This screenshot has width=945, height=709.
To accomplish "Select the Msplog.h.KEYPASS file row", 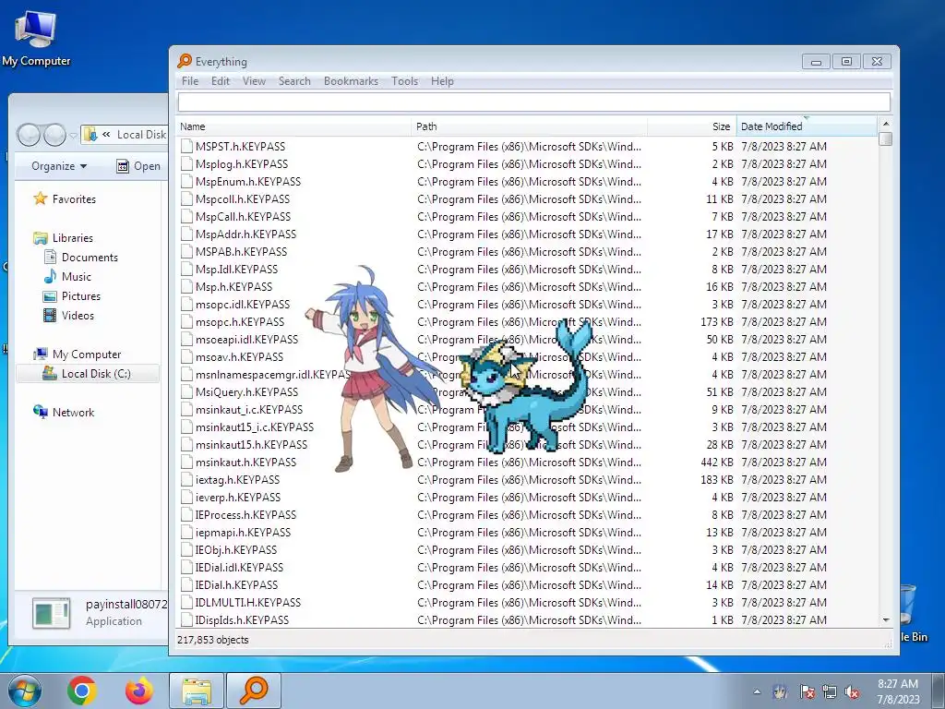I will point(527,164).
